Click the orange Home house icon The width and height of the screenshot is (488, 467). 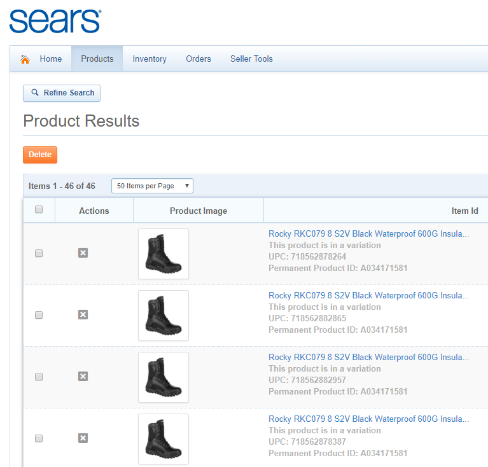[x=25, y=59]
